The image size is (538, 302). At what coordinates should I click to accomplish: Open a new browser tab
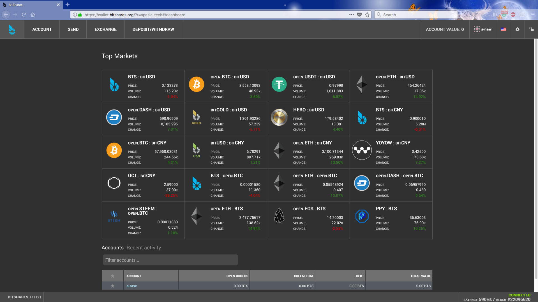click(x=68, y=4)
